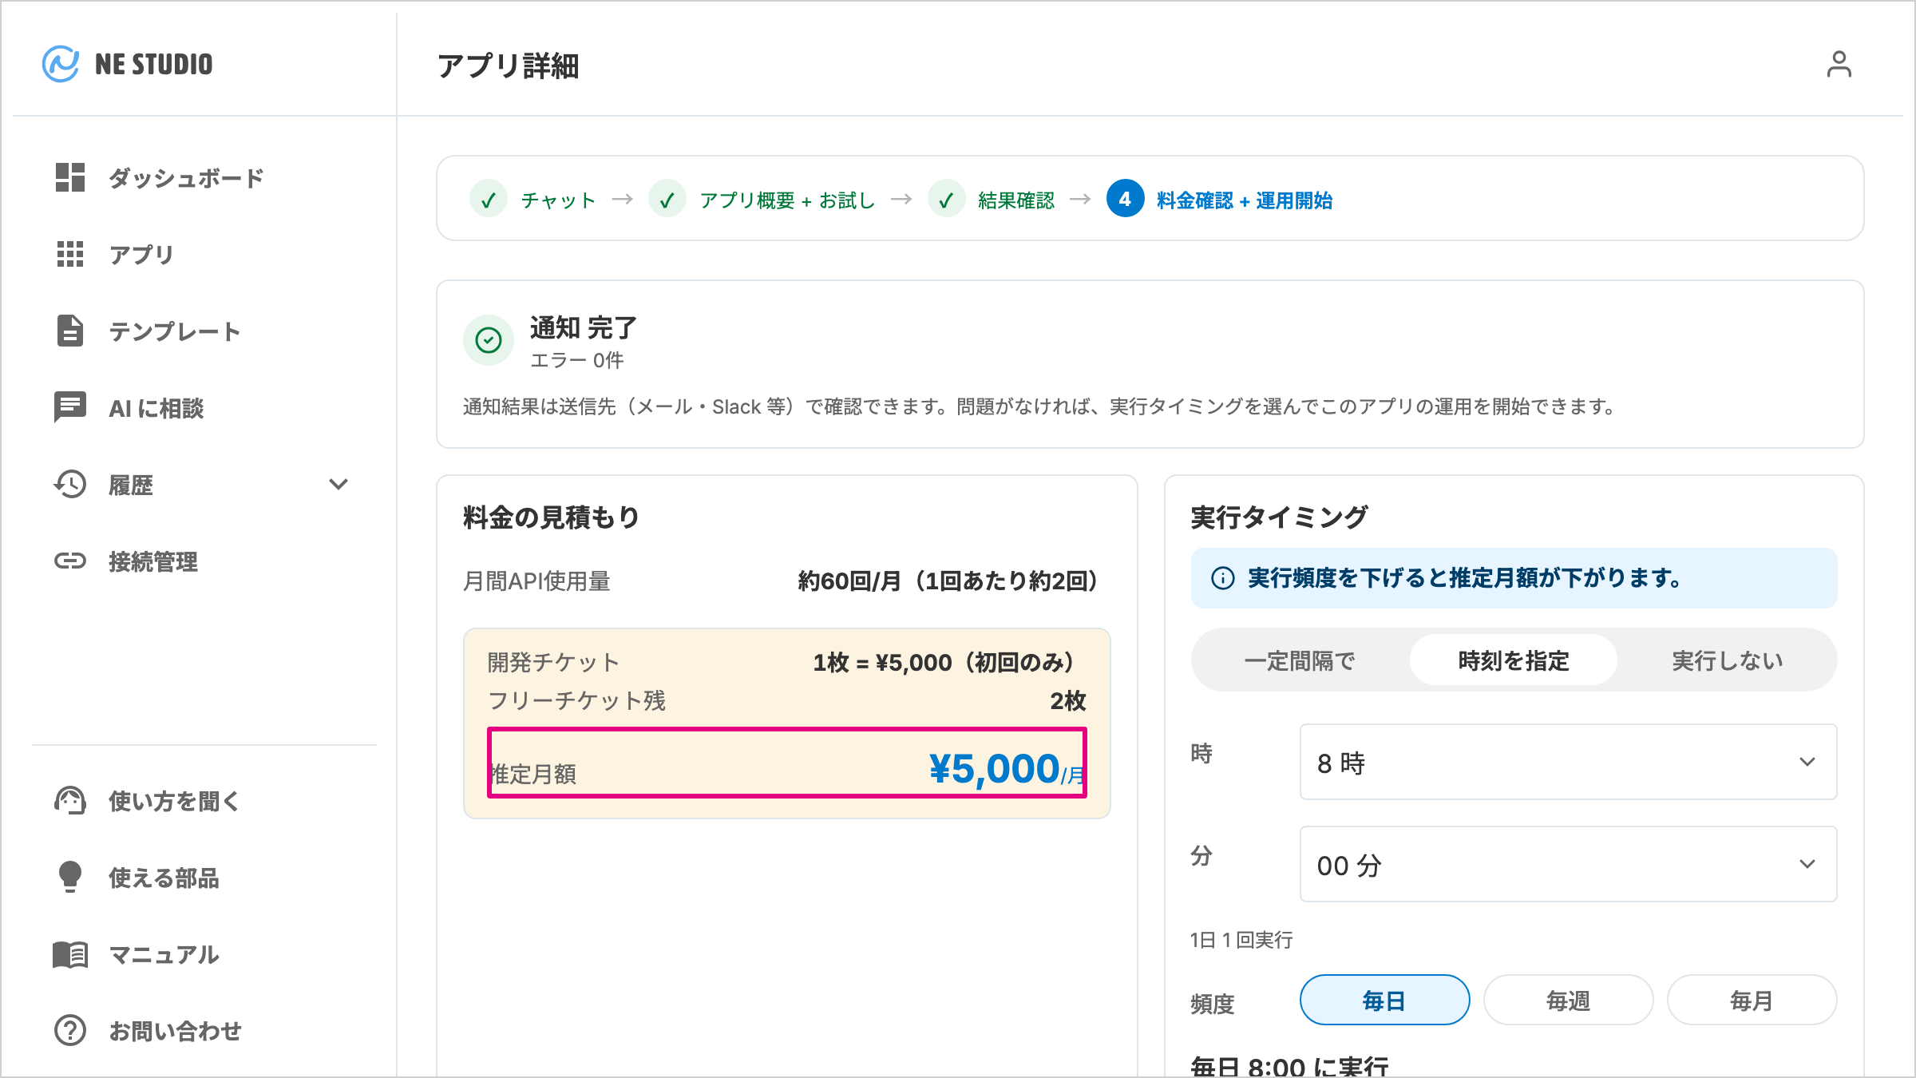Click the 毎日 8:00 に実行 summary text
This screenshot has height=1078, width=1916.
(x=1289, y=1065)
